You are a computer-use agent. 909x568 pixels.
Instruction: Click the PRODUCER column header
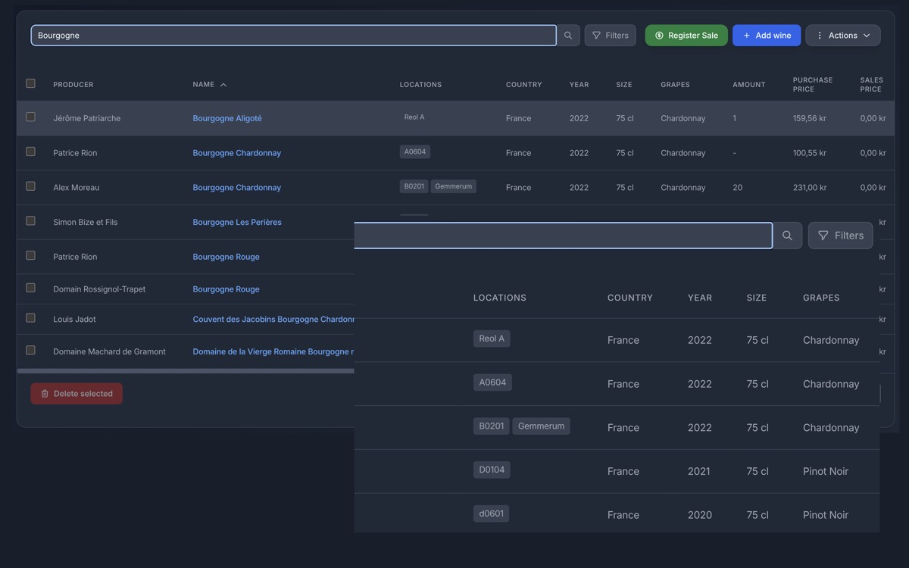click(x=73, y=85)
